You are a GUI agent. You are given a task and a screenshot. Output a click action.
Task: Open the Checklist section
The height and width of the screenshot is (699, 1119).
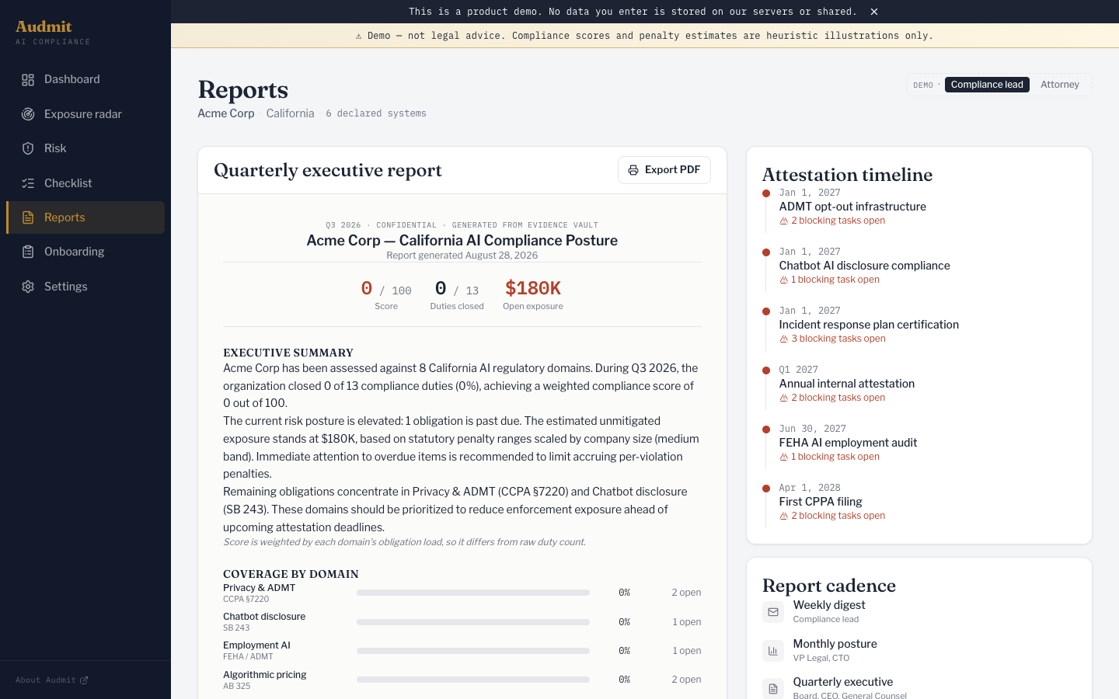[x=85, y=183]
